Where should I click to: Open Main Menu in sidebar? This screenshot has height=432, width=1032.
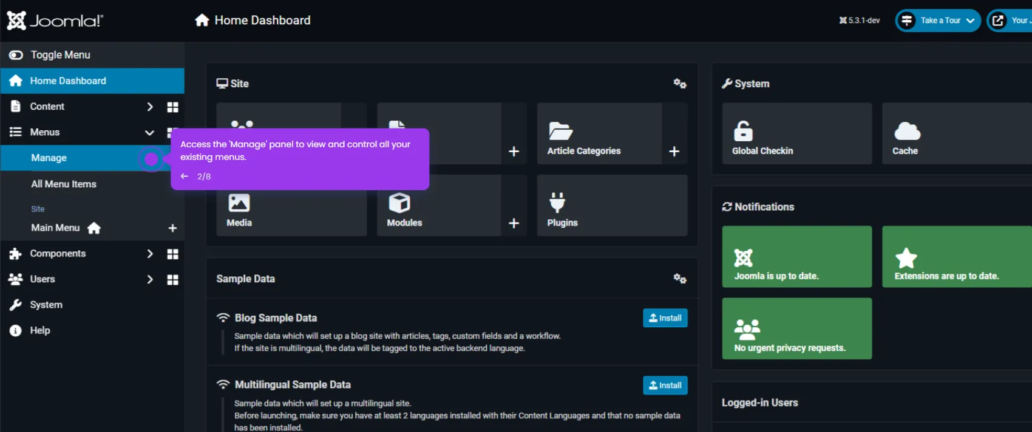click(55, 228)
